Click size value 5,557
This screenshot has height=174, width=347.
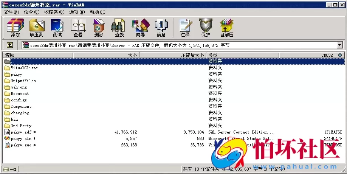(x=131, y=138)
